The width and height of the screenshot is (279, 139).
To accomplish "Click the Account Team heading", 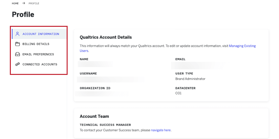I will click(94, 116).
